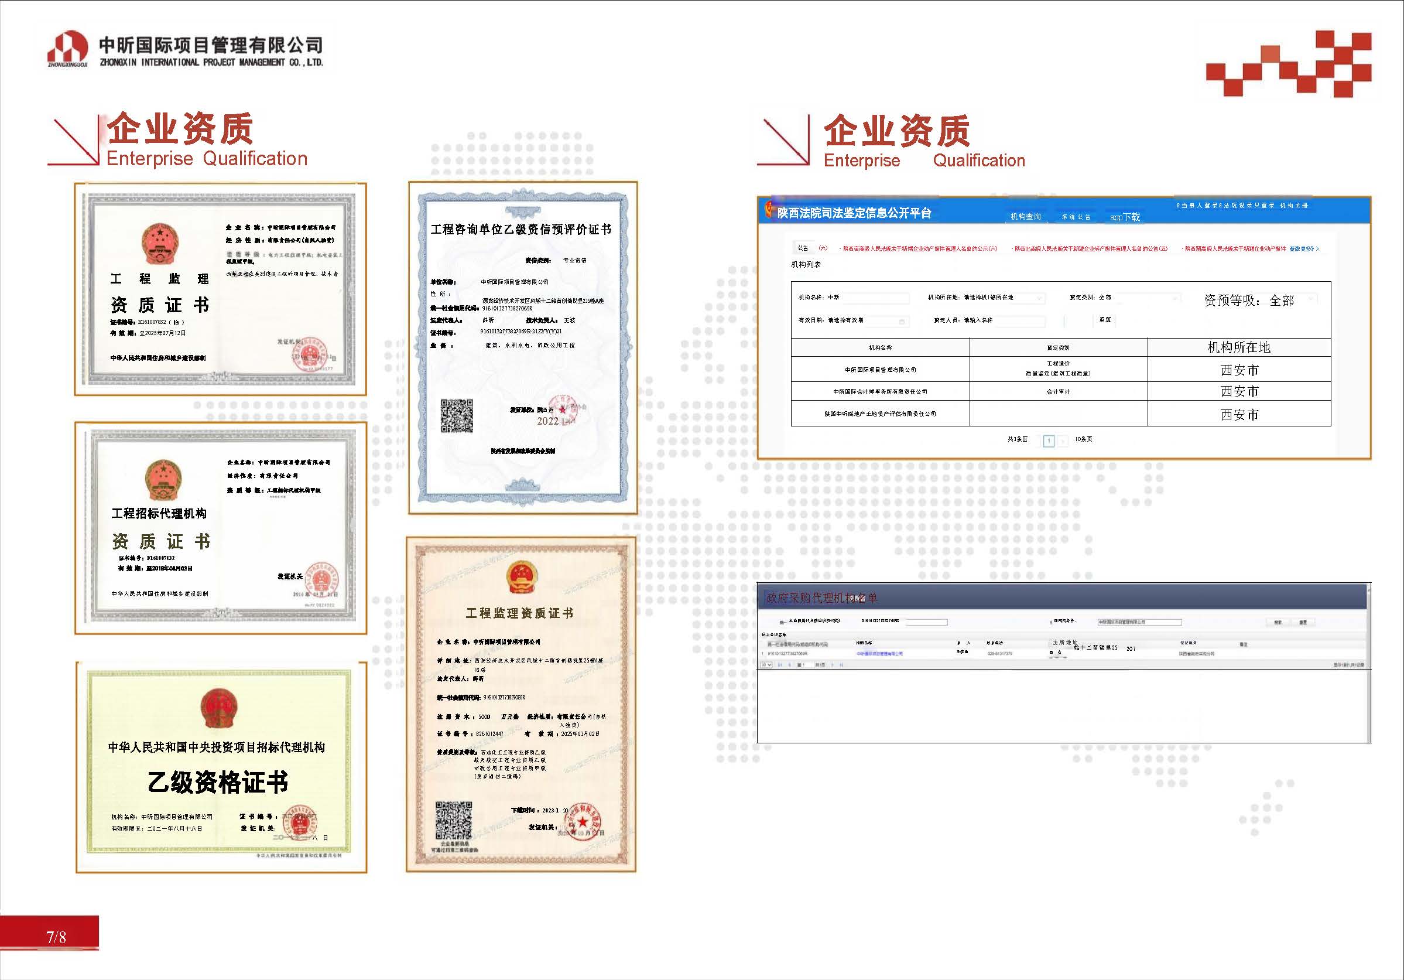
Task: Click the 查看更多 link
Action: coord(1304,249)
